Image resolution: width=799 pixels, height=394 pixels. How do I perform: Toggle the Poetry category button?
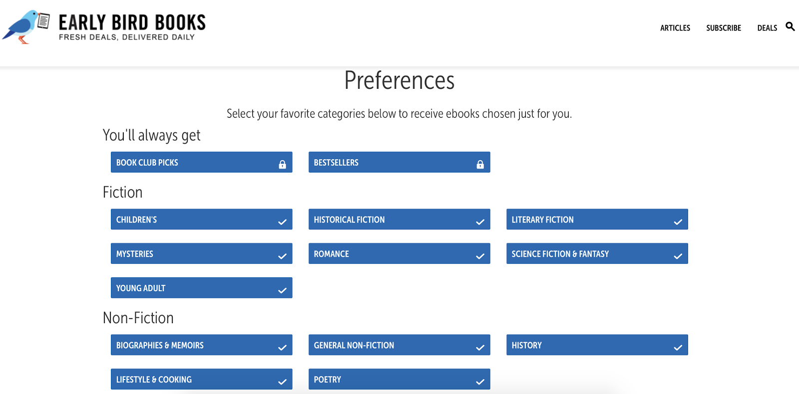click(399, 380)
